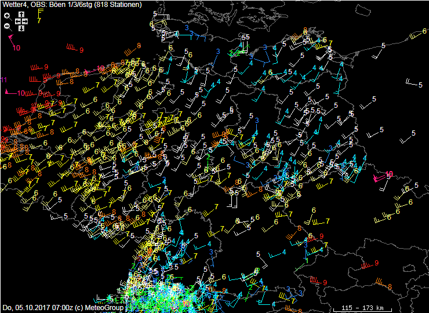Pan the map right with the right arrow
Screen dimensions: 429x313
[x=25, y=21]
